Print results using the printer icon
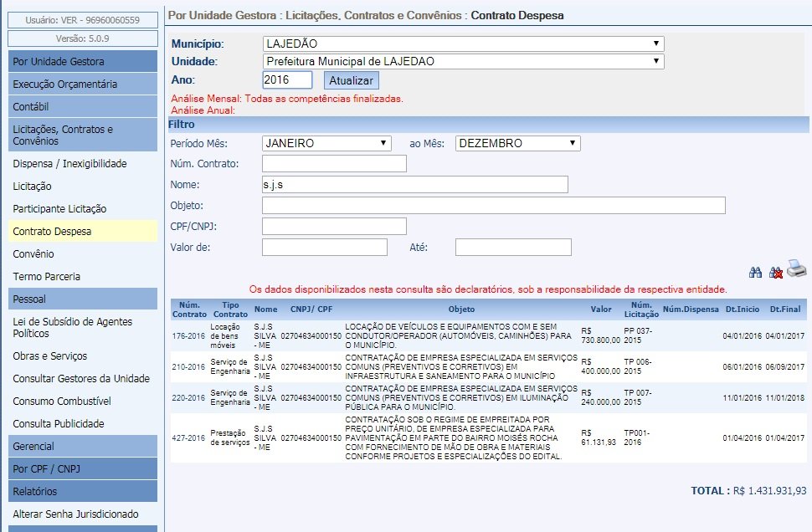The height and width of the screenshot is (532, 812). coord(797,270)
